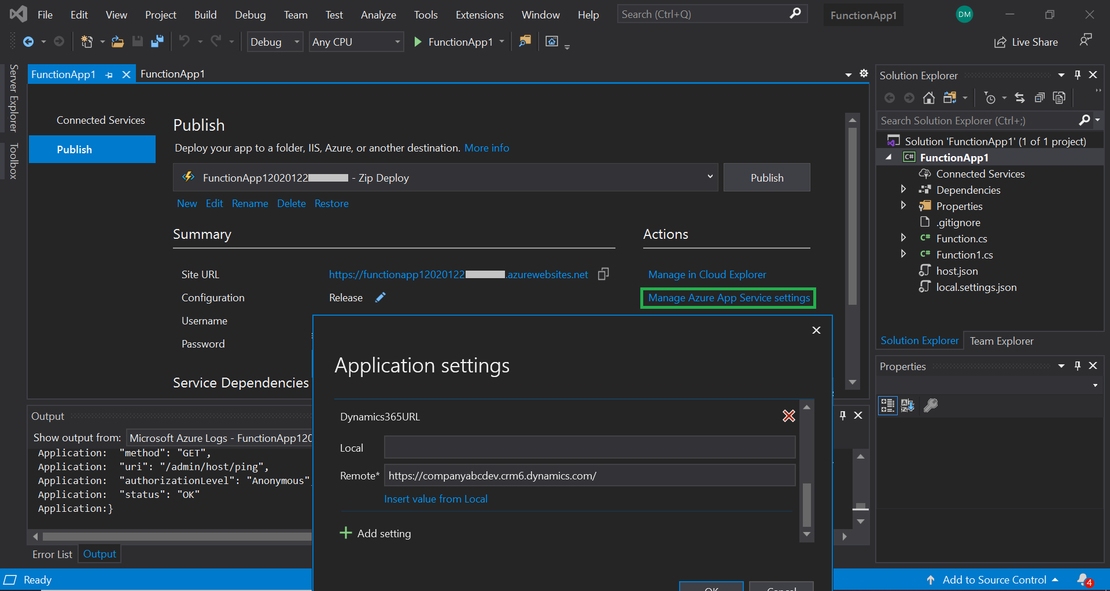Click the Output horizontal scrollbar thumb
The image size is (1110, 591).
(177, 537)
